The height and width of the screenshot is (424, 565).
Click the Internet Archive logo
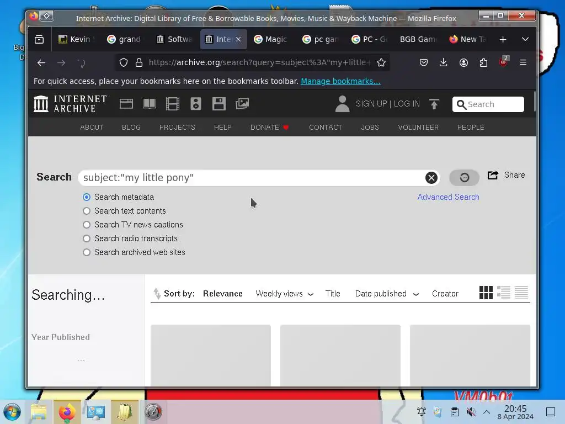tap(70, 104)
